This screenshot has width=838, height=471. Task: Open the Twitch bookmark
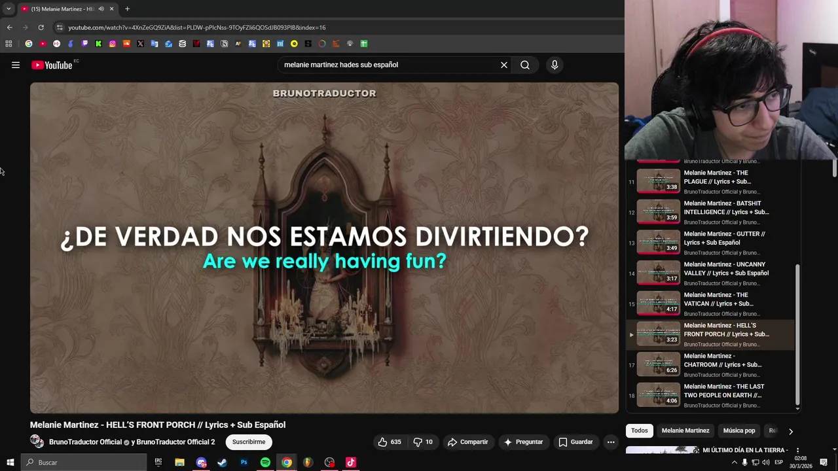pos(84,44)
